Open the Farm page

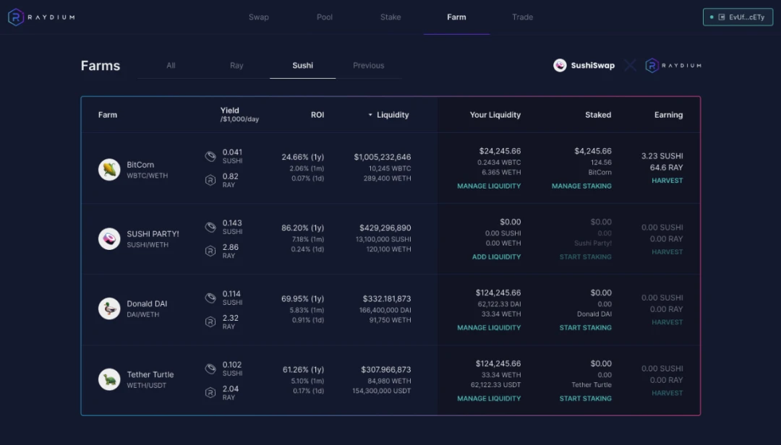click(x=456, y=17)
